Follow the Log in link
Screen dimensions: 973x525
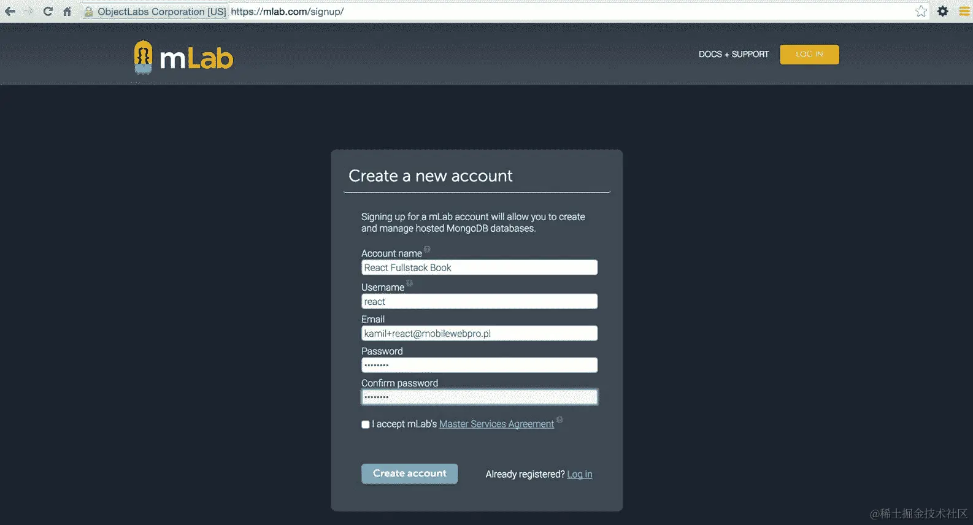[580, 474]
